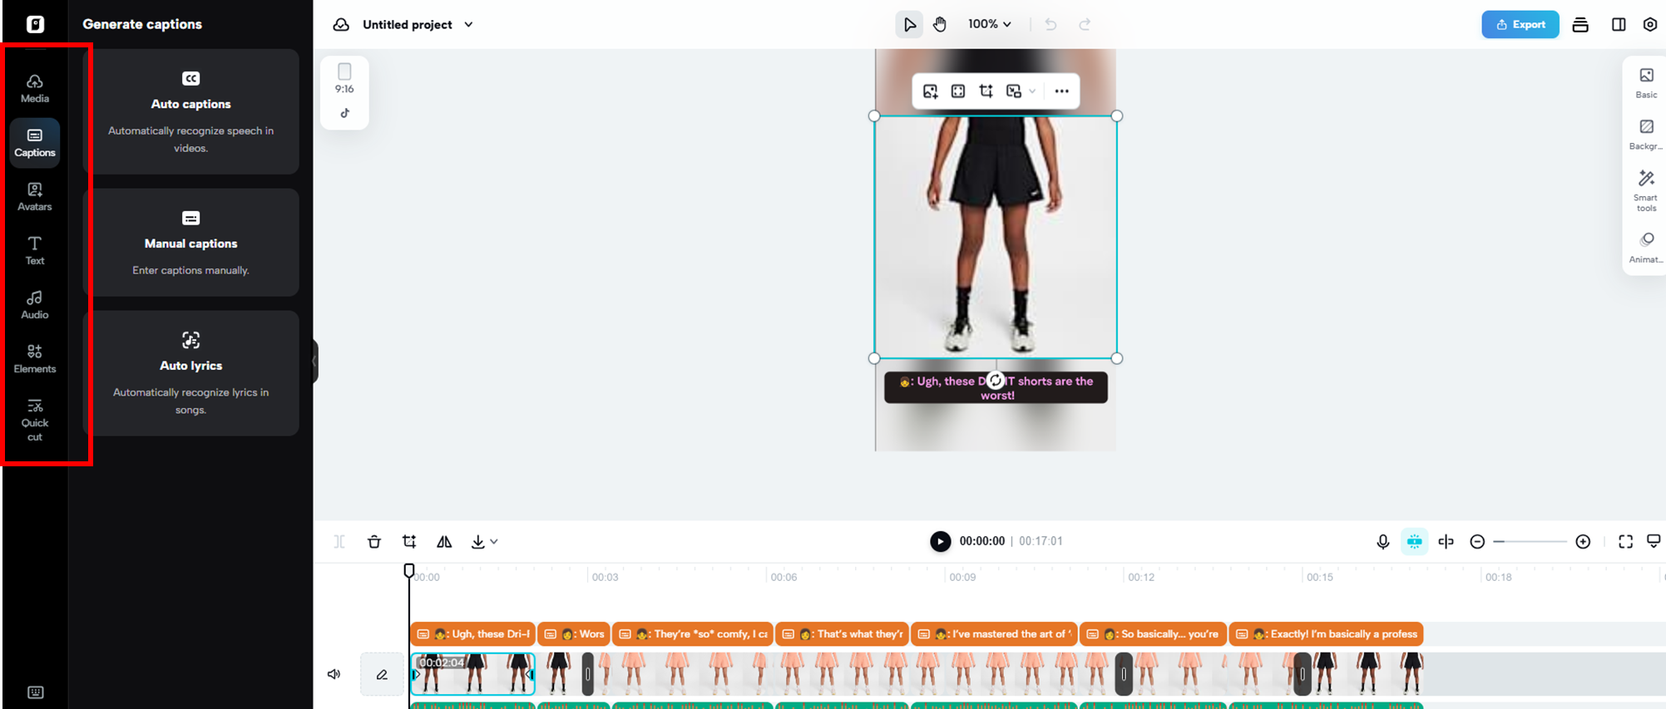Image resolution: width=1666 pixels, height=709 pixels.
Task: Open the Smart tools panel
Action: [1646, 190]
